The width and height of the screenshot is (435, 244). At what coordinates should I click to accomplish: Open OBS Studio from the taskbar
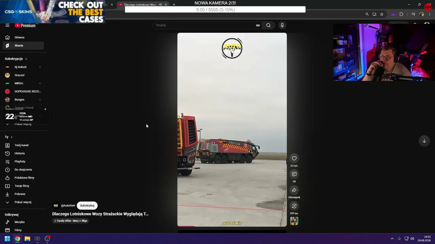pyautogui.click(x=47, y=239)
